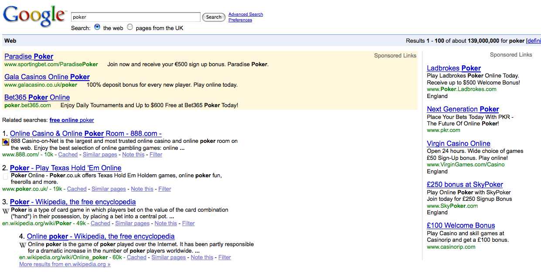Viewport: 541px width, 274px height.
Task: Open Similar pages for Online_poker result
Action: (x=169, y=257)
